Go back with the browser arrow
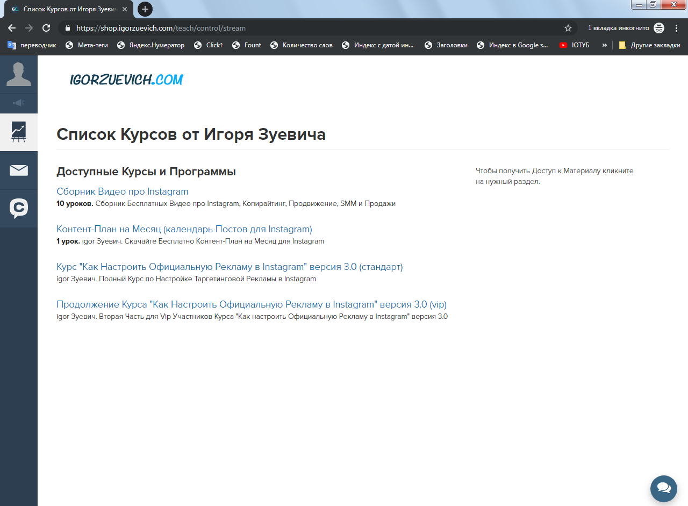The image size is (688, 506). click(x=12, y=28)
